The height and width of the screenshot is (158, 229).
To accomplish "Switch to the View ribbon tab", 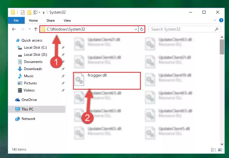I will (67, 20).
